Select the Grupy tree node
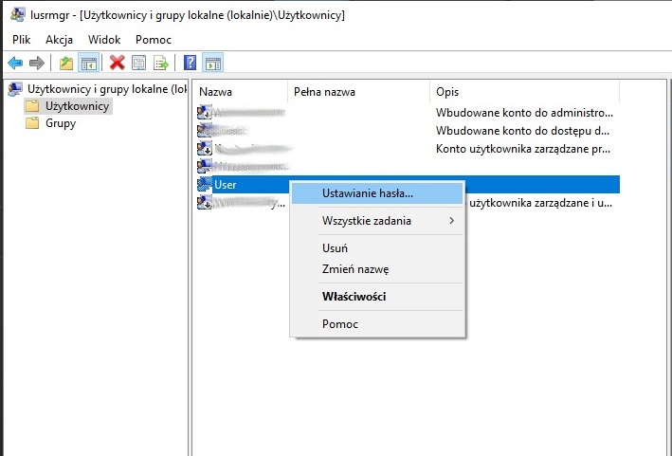Screen dimensions: 672x456 (x=61, y=123)
